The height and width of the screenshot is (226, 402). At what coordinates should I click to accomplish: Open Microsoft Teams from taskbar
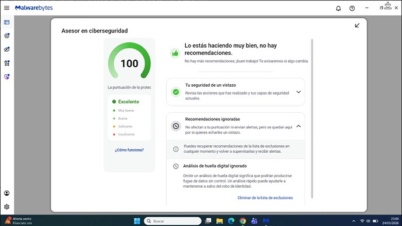pyautogui.click(x=255, y=221)
